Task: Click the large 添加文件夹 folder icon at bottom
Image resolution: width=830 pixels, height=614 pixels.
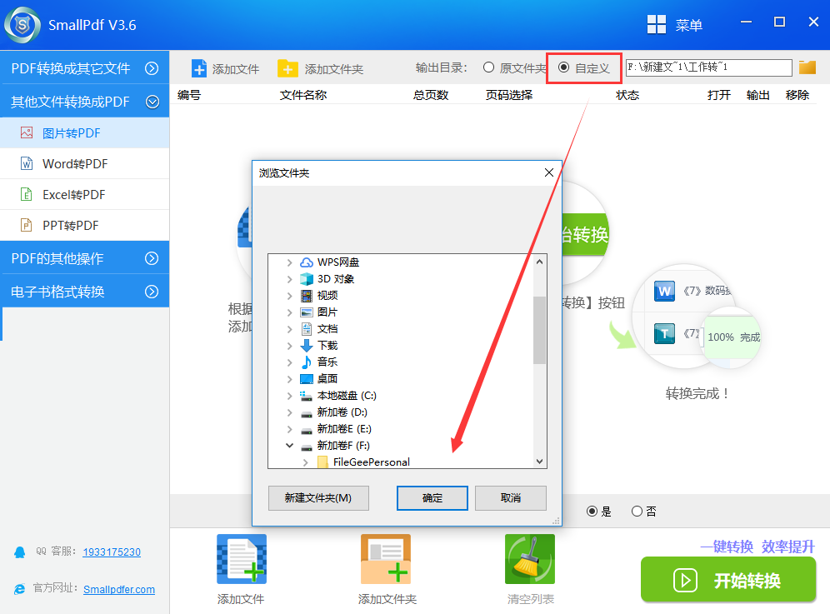Action: tap(386, 559)
